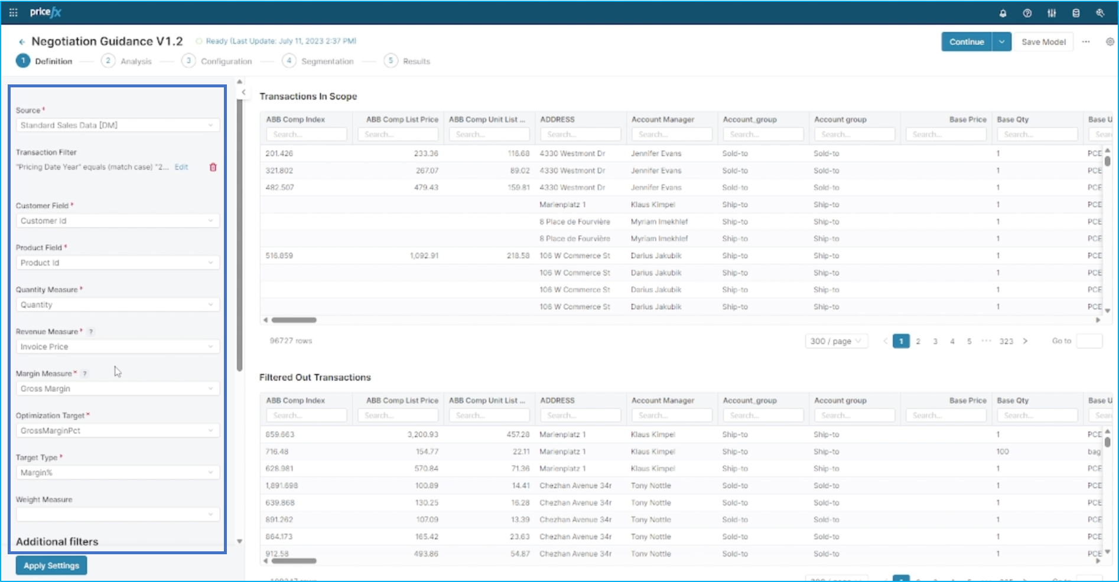
Task: Delete the Transaction Filter with trash icon
Action: point(213,167)
